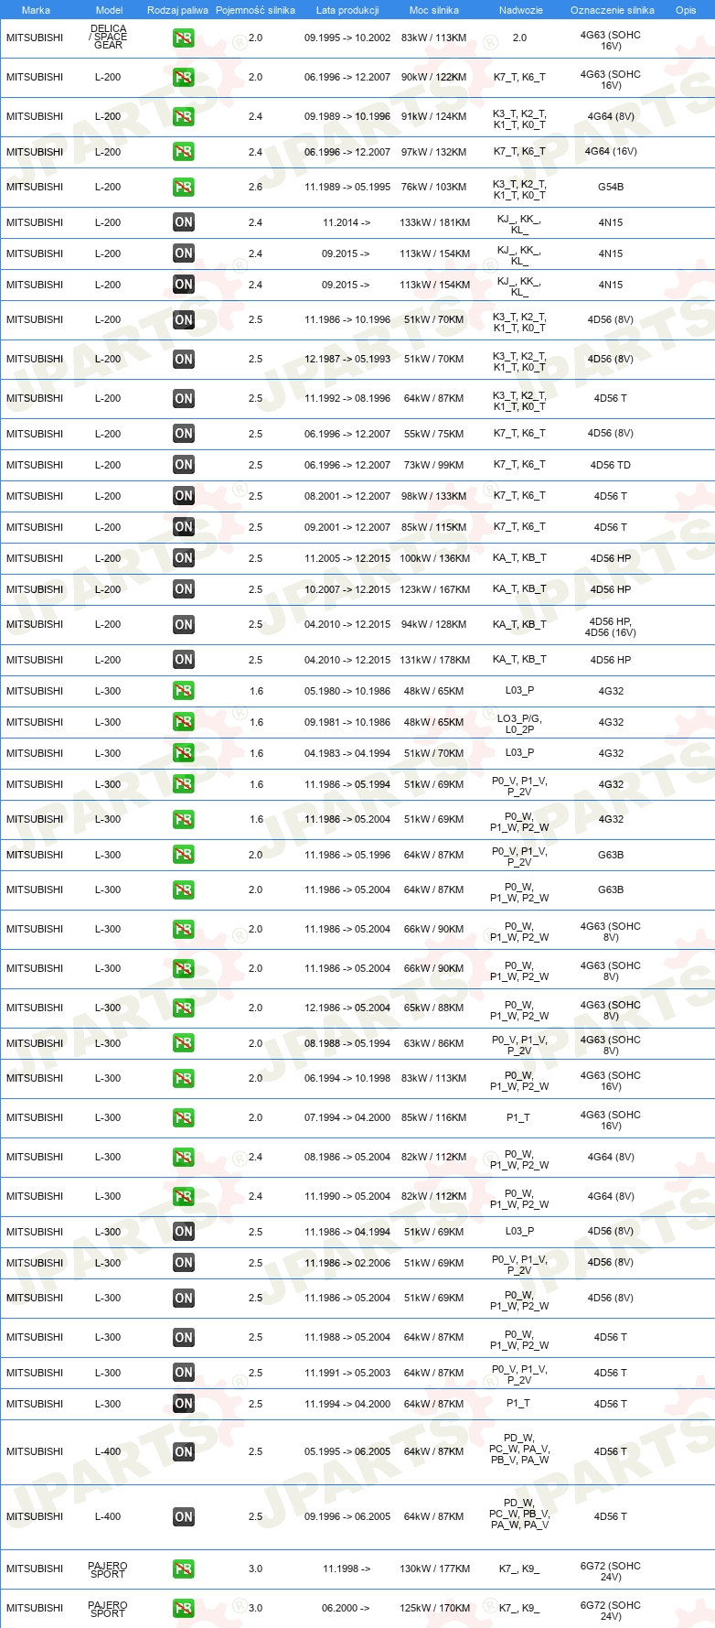The image size is (715, 1628).
Task: Click the Lata produkcji column header
Action: click(347, 10)
